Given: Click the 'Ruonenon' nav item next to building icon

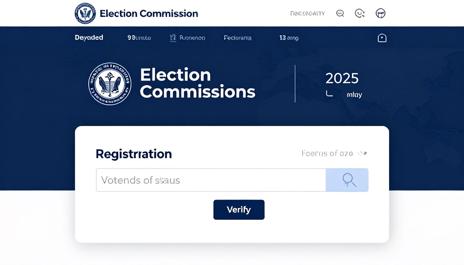Looking at the screenshot, I should 192,38.
